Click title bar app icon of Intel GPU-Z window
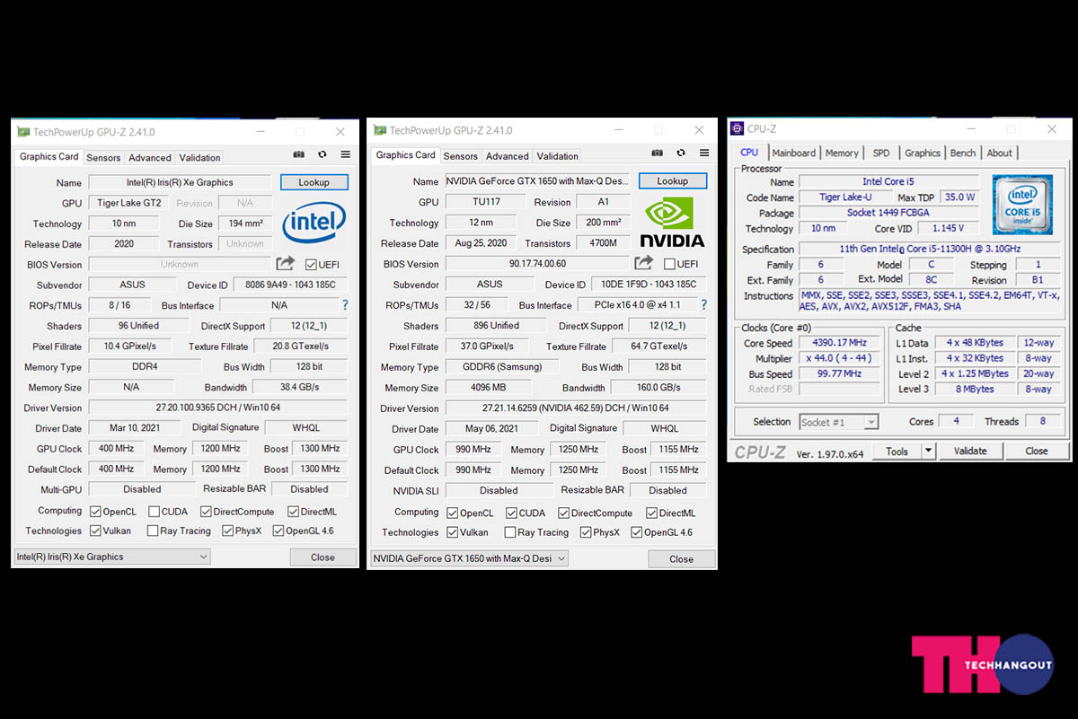The image size is (1078, 719). tap(24, 132)
